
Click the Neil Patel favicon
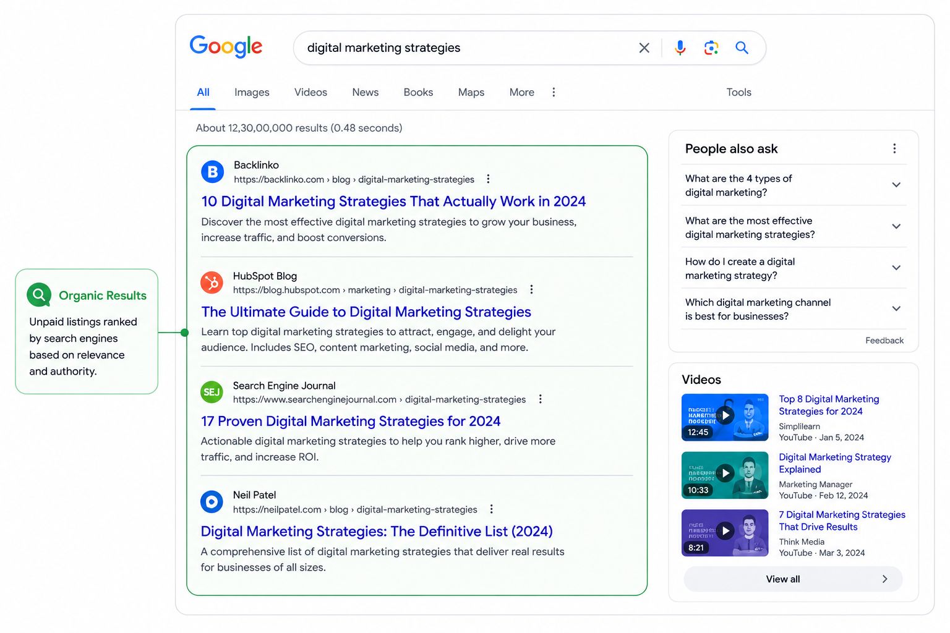point(212,501)
